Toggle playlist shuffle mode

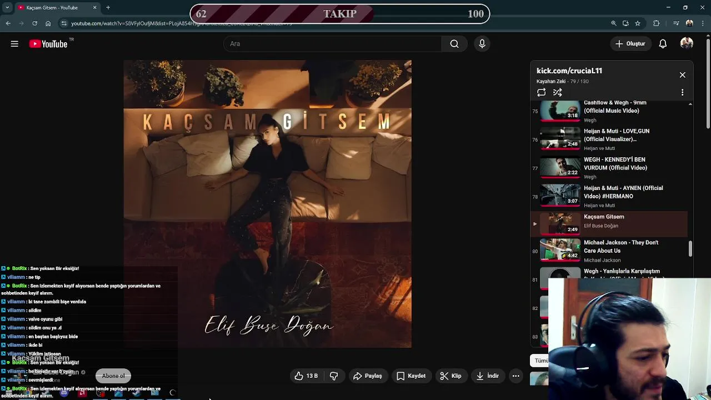point(558,93)
